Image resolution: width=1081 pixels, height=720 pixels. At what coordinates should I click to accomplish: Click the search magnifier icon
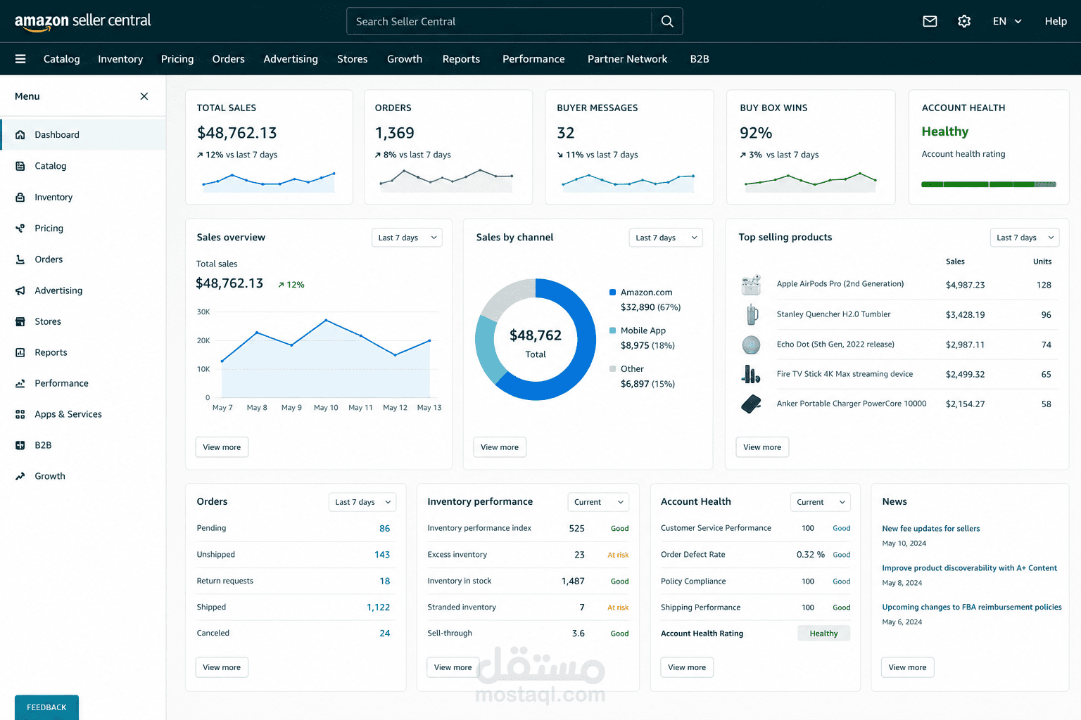pyautogui.click(x=667, y=21)
